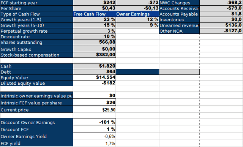
Task: Select the 566,08 shares outstanding value
Action: [95, 42]
